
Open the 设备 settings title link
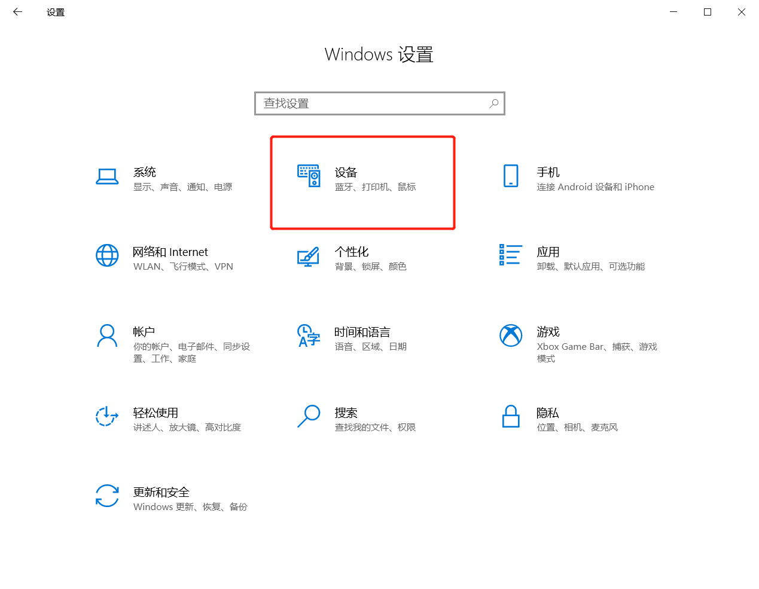point(346,172)
